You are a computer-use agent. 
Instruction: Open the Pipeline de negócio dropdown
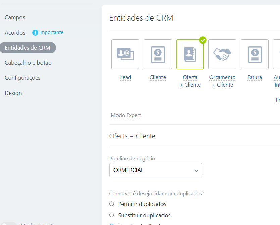[156, 170]
